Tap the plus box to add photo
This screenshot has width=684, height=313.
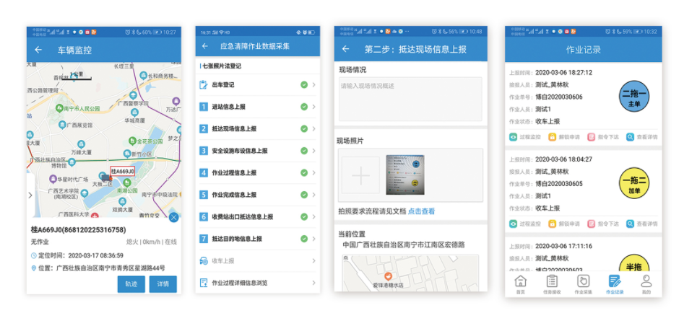(360, 175)
